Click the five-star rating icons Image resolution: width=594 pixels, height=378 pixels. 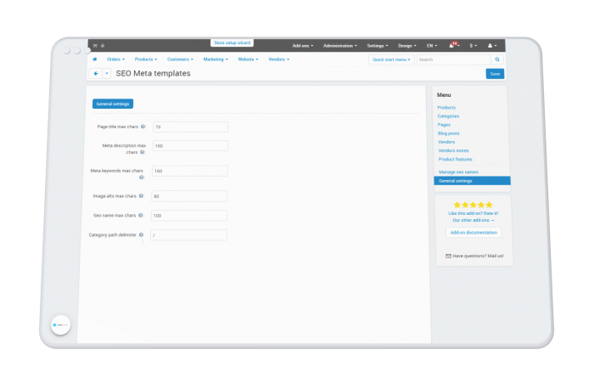click(x=474, y=205)
